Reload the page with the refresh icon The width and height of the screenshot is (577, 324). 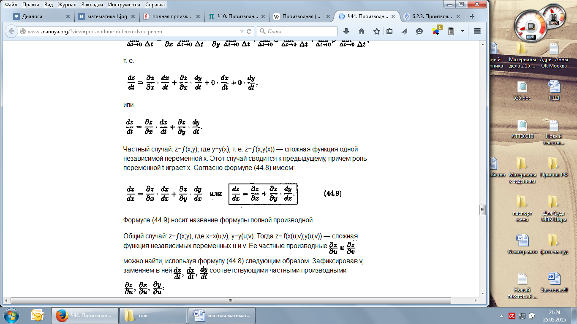tap(249, 31)
